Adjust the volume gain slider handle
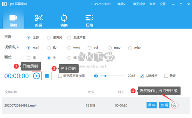Viewport: 192px width, 118px height. coord(105,76)
